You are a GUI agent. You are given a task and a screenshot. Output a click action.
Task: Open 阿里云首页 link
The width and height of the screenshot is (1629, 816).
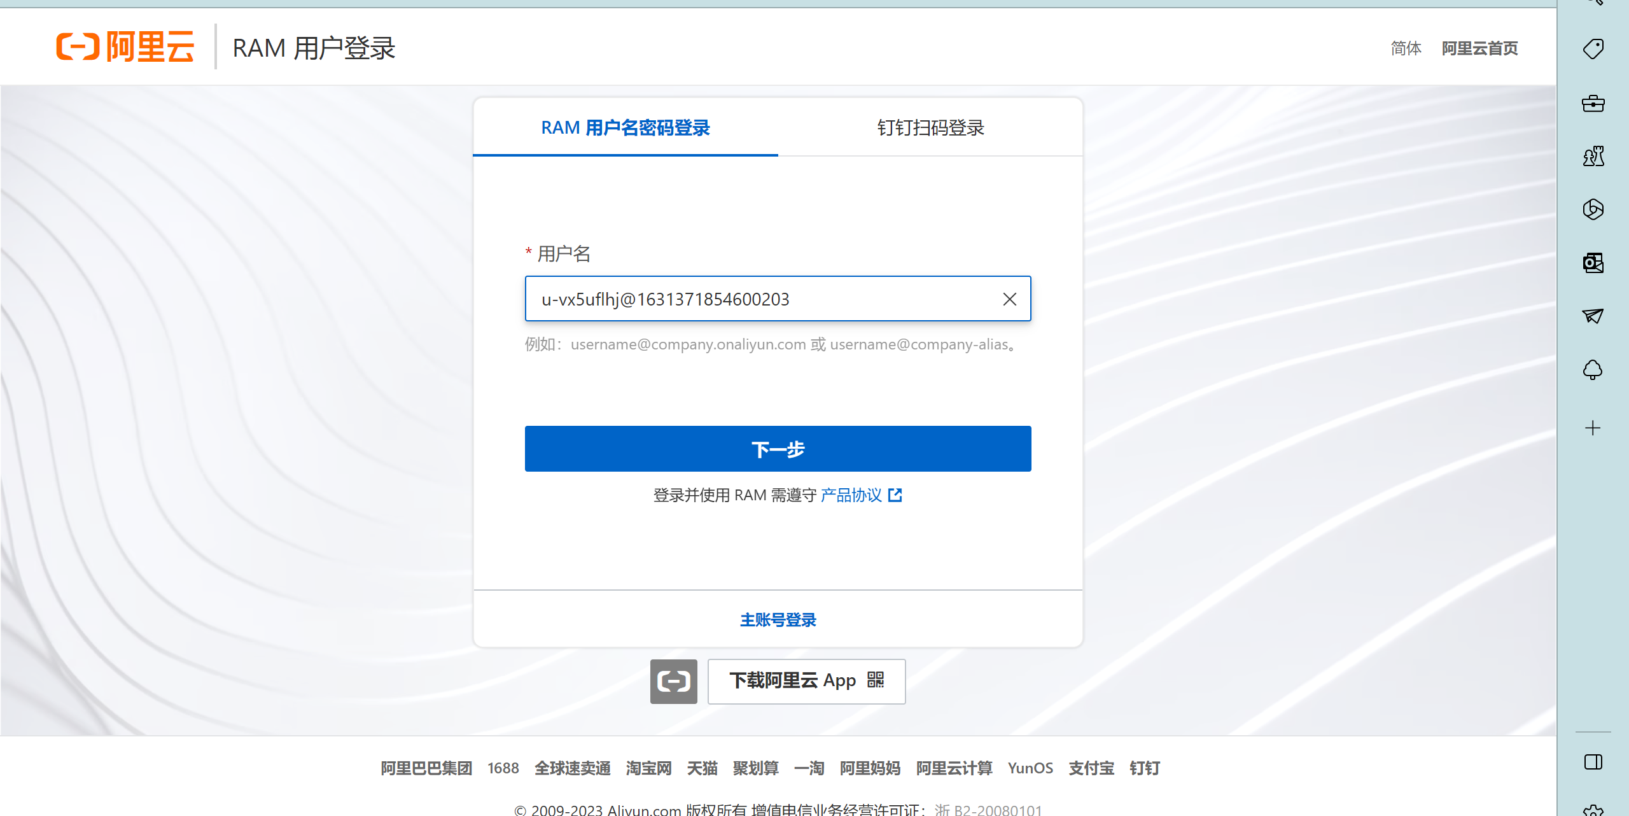tap(1479, 48)
